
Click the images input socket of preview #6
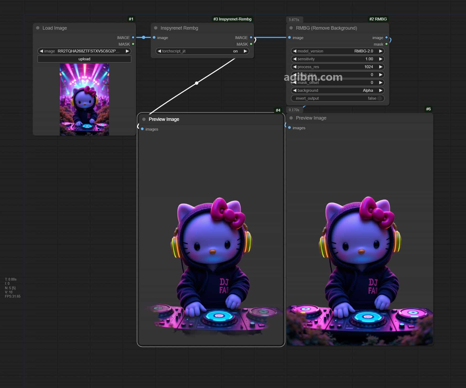(x=290, y=128)
